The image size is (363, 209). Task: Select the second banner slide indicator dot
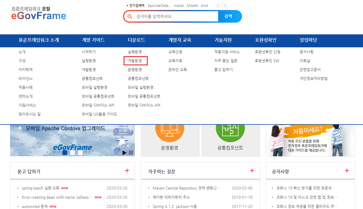(x=72, y=153)
